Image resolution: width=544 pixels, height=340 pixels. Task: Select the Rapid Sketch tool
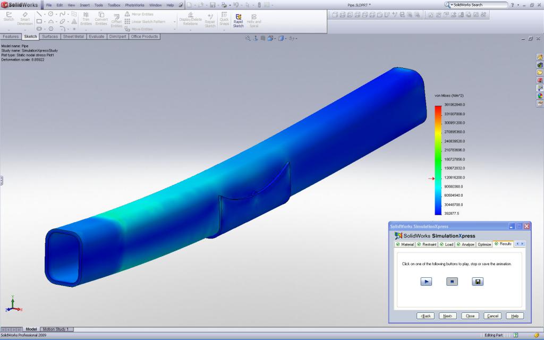[x=238, y=21]
